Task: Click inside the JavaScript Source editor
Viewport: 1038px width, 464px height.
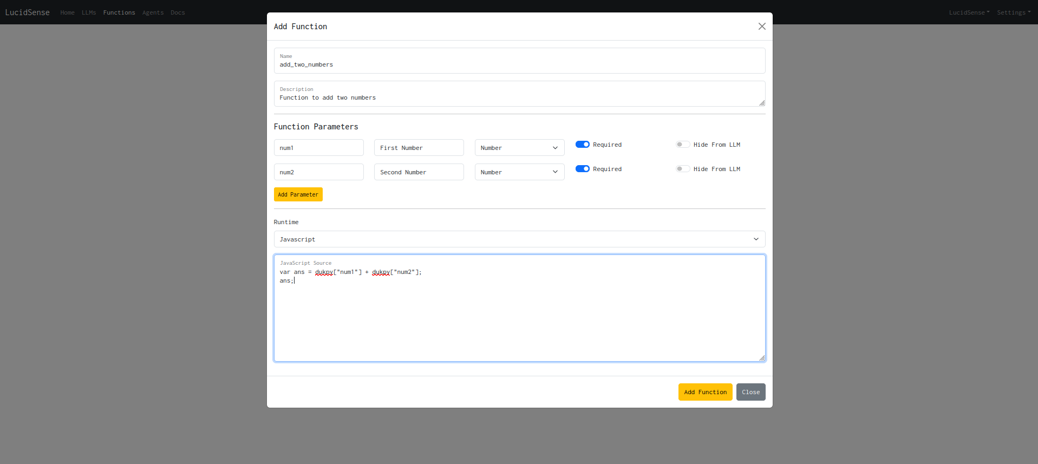Action: 519,308
